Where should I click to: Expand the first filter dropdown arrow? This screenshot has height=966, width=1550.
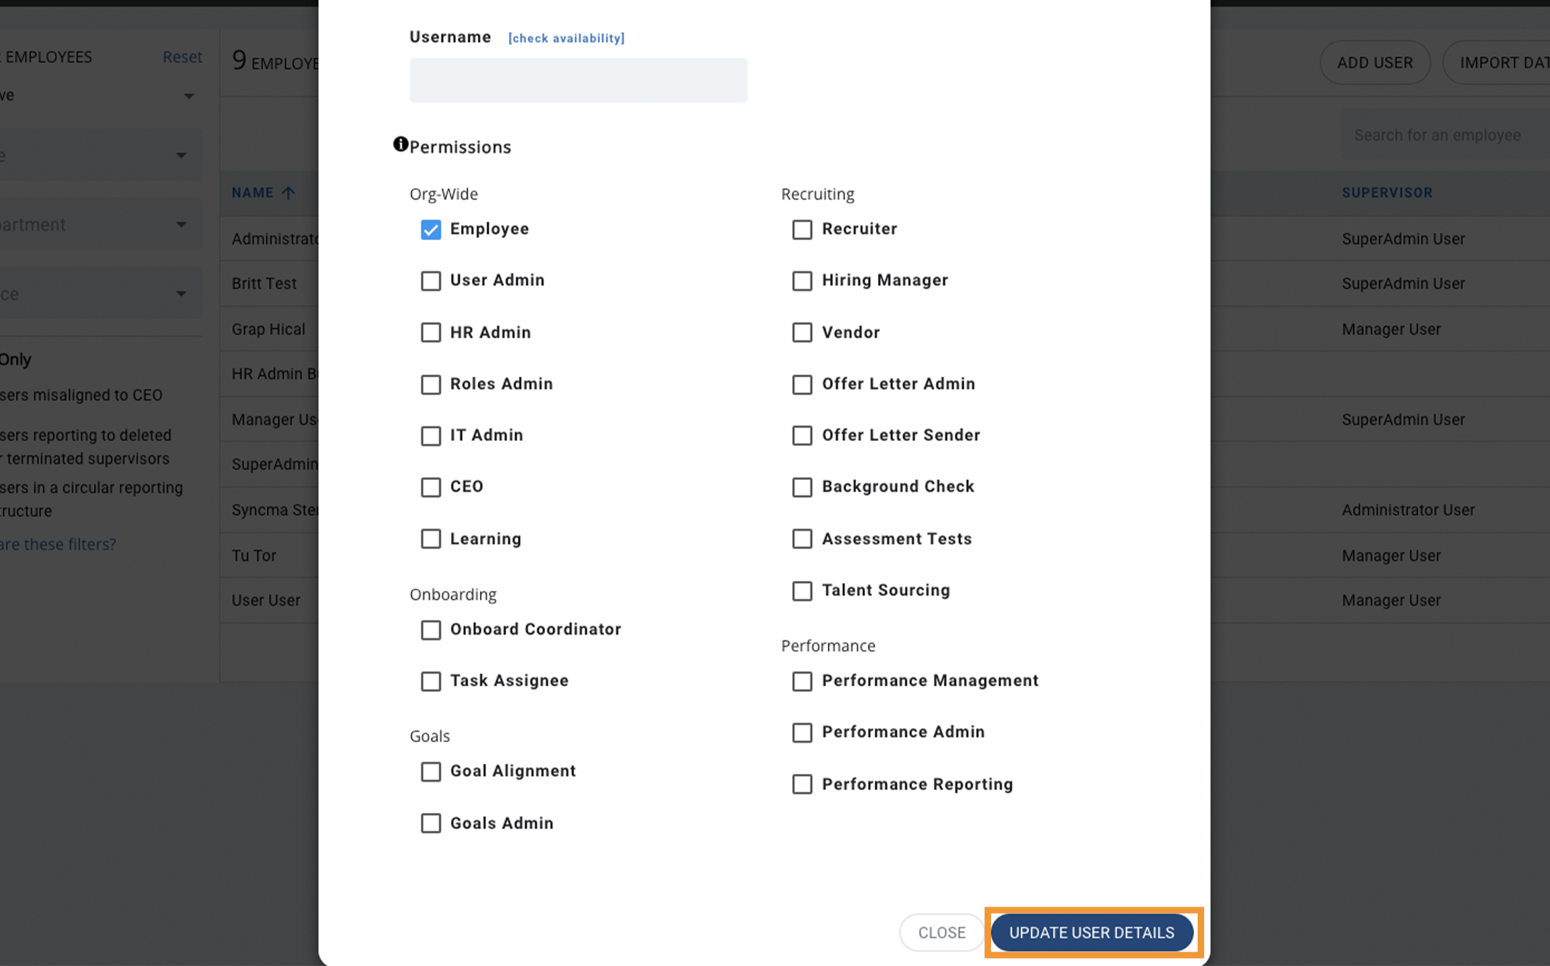188,96
